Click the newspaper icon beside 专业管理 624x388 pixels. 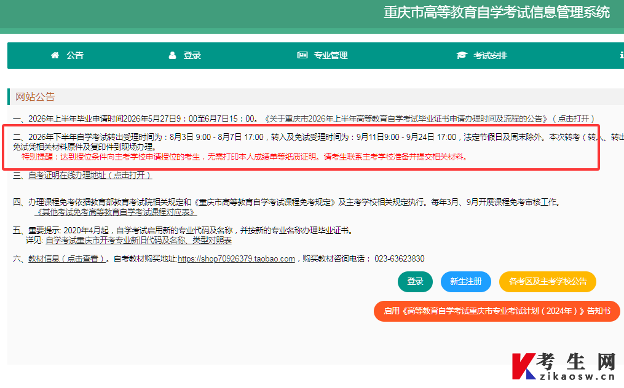[x=302, y=55]
